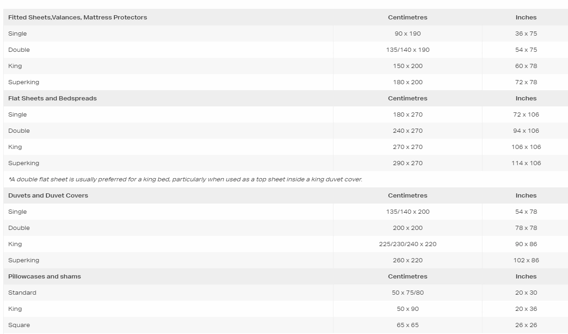568x334 pixels.
Task: Click the 180 x 270 single flat sheet size
Action: (x=407, y=114)
